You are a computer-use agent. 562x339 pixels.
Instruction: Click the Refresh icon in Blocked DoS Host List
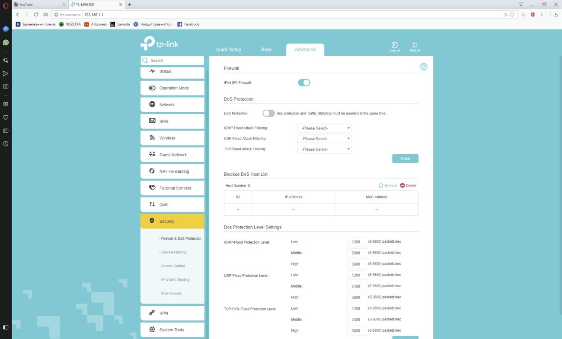[x=381, y=186]
